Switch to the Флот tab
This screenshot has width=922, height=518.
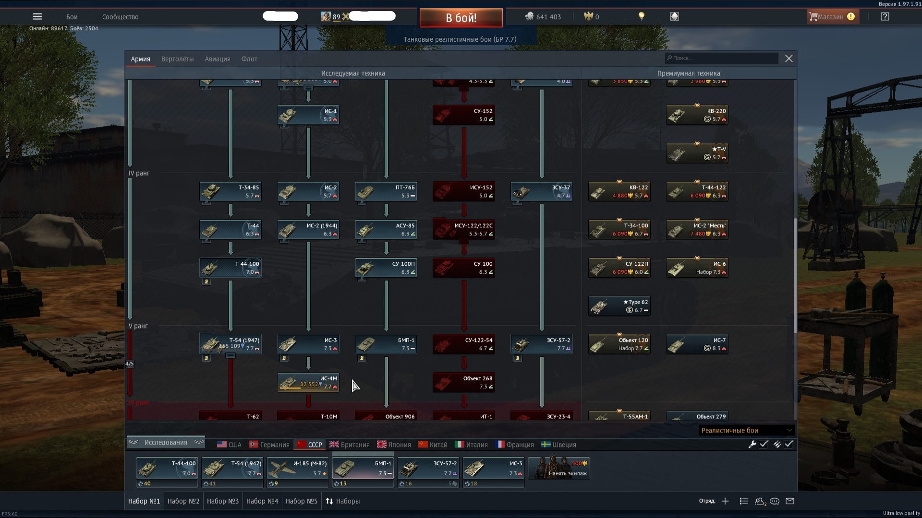click(249, 59)
